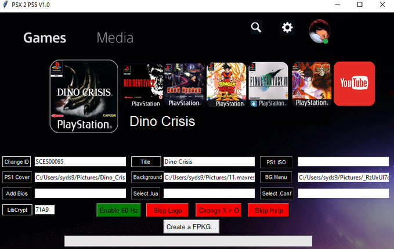Click the search magnifier icon
394x249 pixels.
coord(256,27)
